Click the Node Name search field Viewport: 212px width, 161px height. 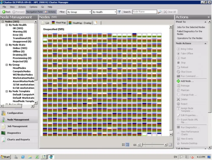point(145,12)
